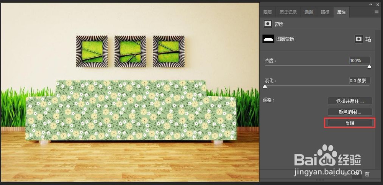This screenshot has width=383, height=185.
Task: Close the panel group with the X
Action: pyautogui.click(x=378, y=4)
